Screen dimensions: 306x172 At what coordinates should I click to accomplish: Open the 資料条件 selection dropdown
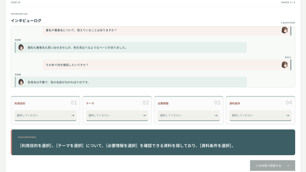[260, 115]
